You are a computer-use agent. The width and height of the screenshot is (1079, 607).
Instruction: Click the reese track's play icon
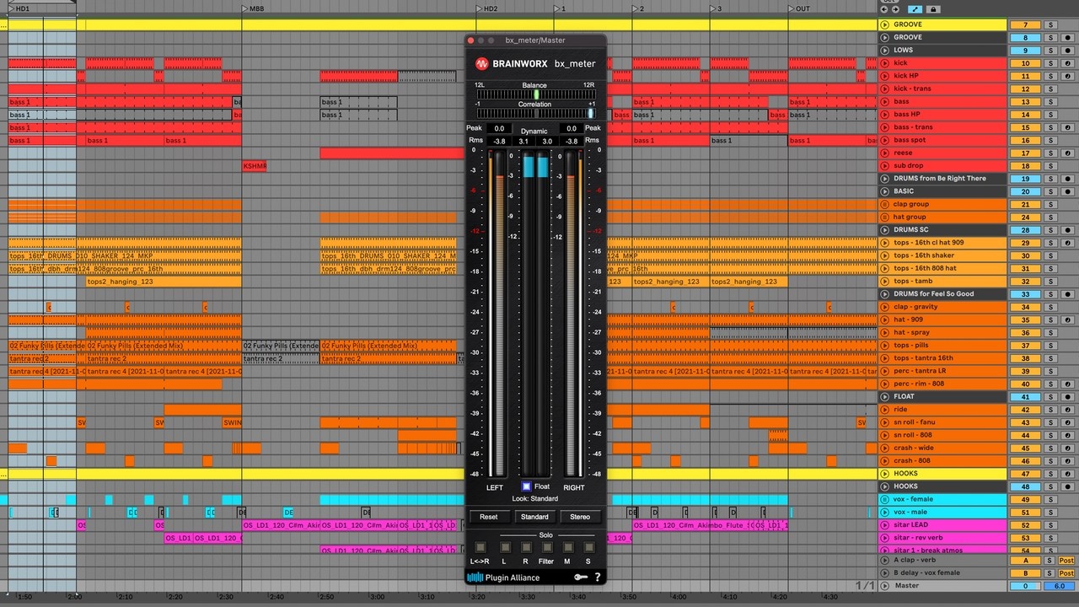(884, 153)
